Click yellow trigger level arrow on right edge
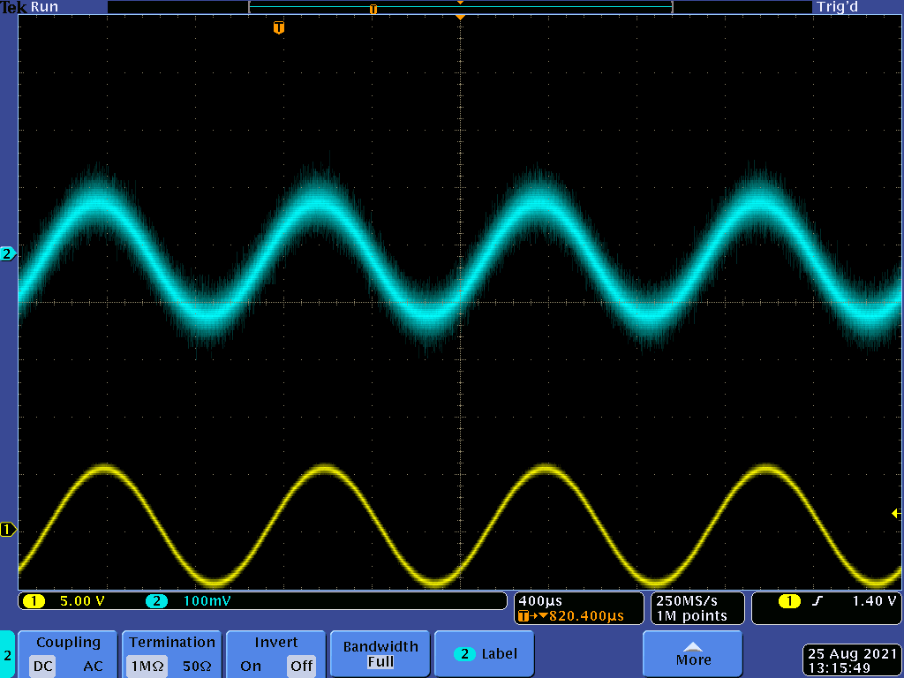The width and height of the screenshot is (904, 678). [x=896, y=513]
